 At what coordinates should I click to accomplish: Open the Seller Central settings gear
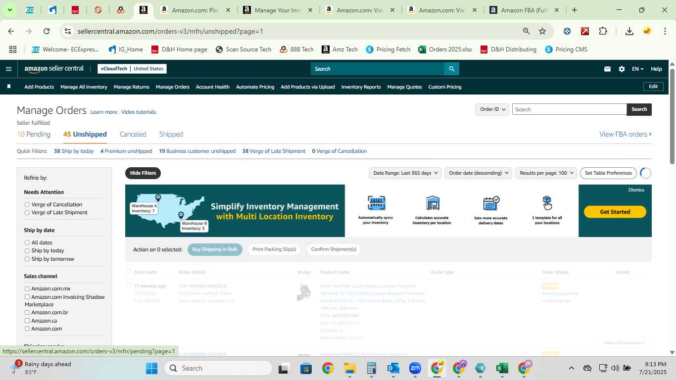(622, 69)
